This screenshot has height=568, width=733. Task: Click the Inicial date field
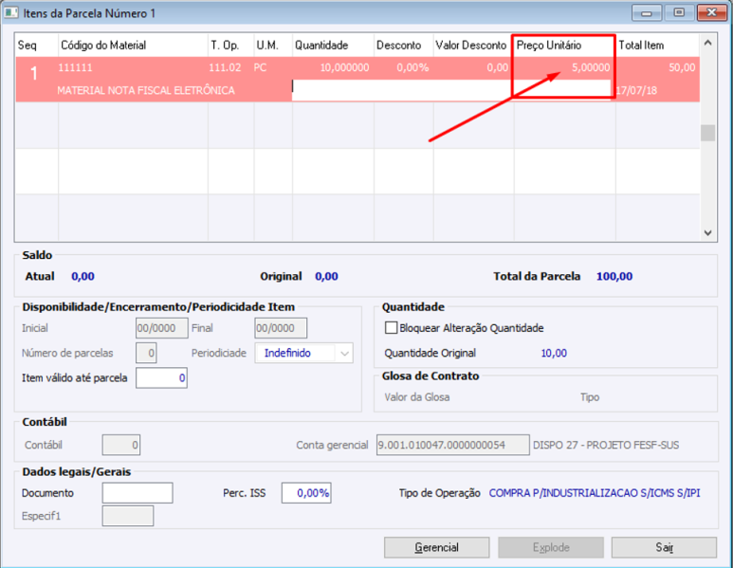pos(162,328)
